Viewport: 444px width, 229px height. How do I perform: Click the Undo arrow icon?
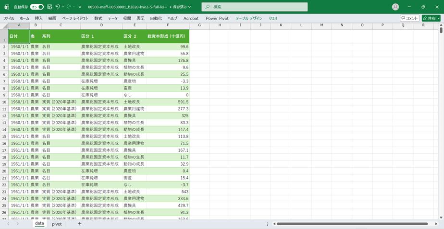58,7
